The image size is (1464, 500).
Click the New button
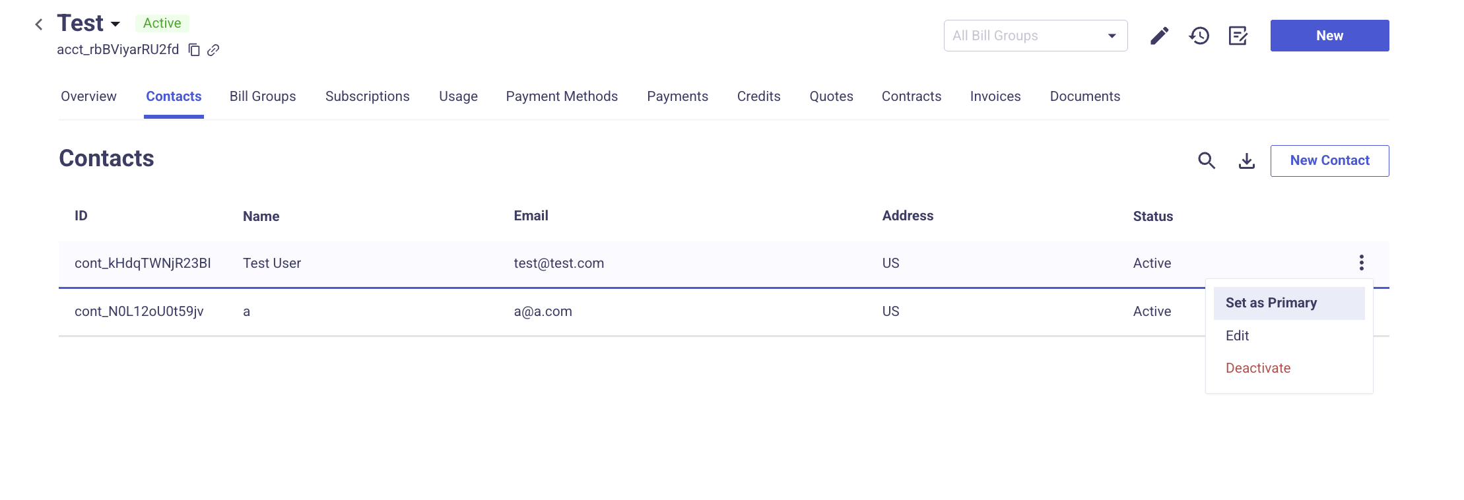pyautogui.click(x=1330, y=36)
